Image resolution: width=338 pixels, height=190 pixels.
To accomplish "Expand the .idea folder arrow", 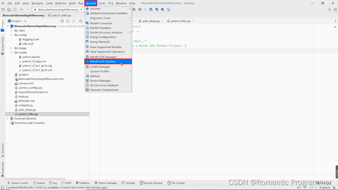I will click(x=12, y=30).
